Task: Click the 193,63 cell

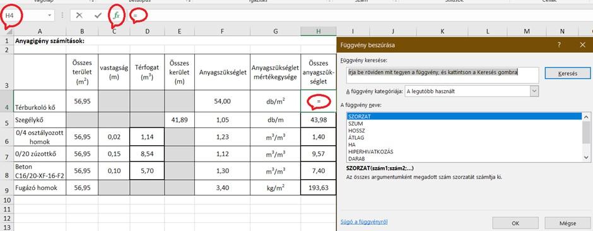Action: pos(319,187)
